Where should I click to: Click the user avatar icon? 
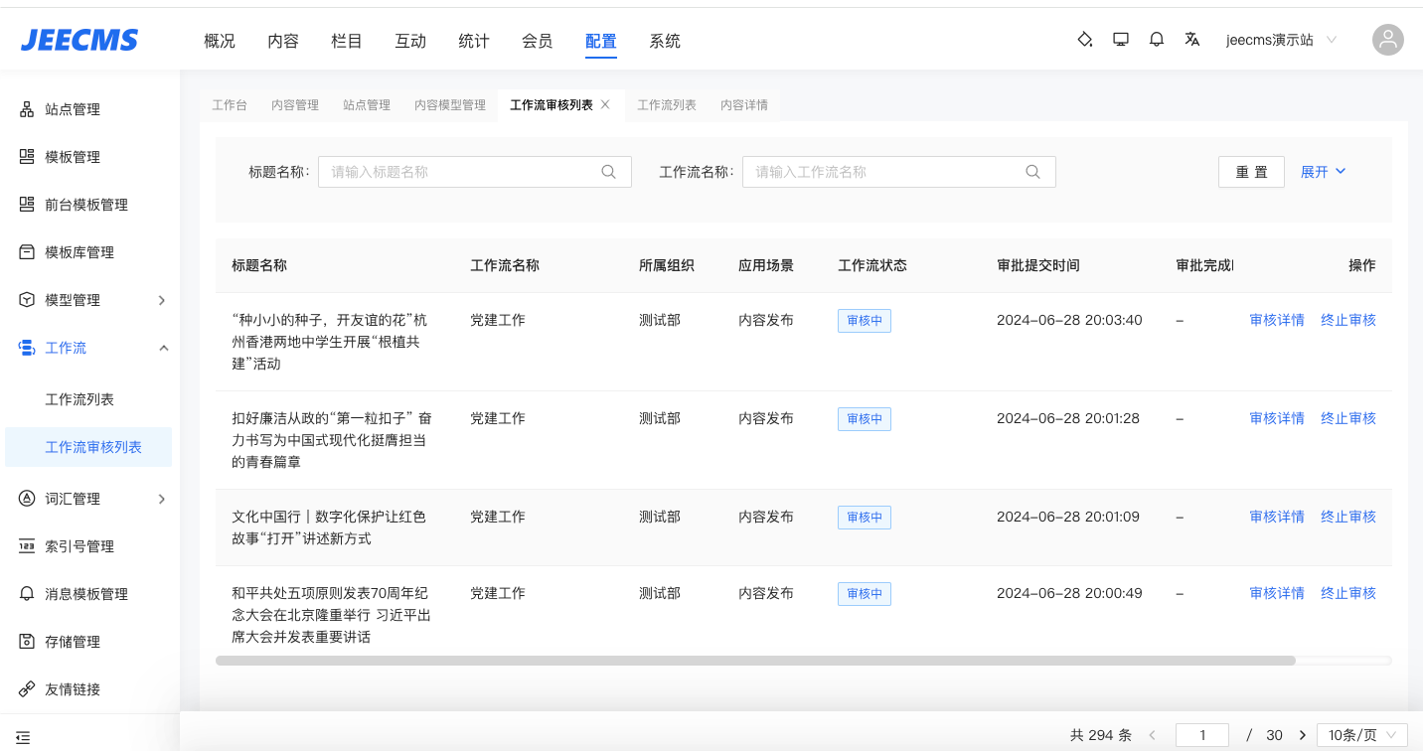1387,40
